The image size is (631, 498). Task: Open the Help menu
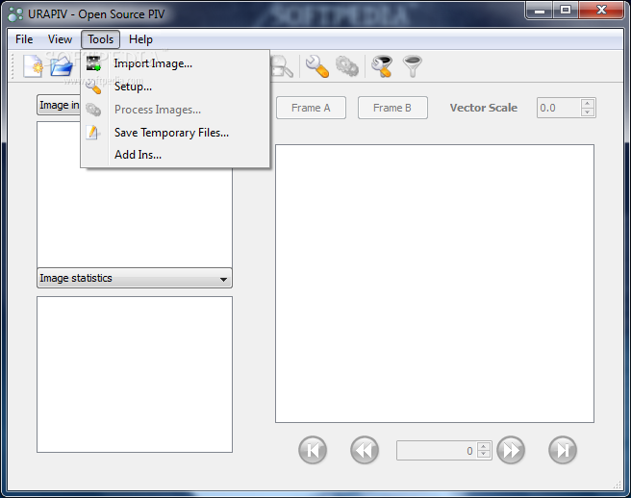point(140,39)
